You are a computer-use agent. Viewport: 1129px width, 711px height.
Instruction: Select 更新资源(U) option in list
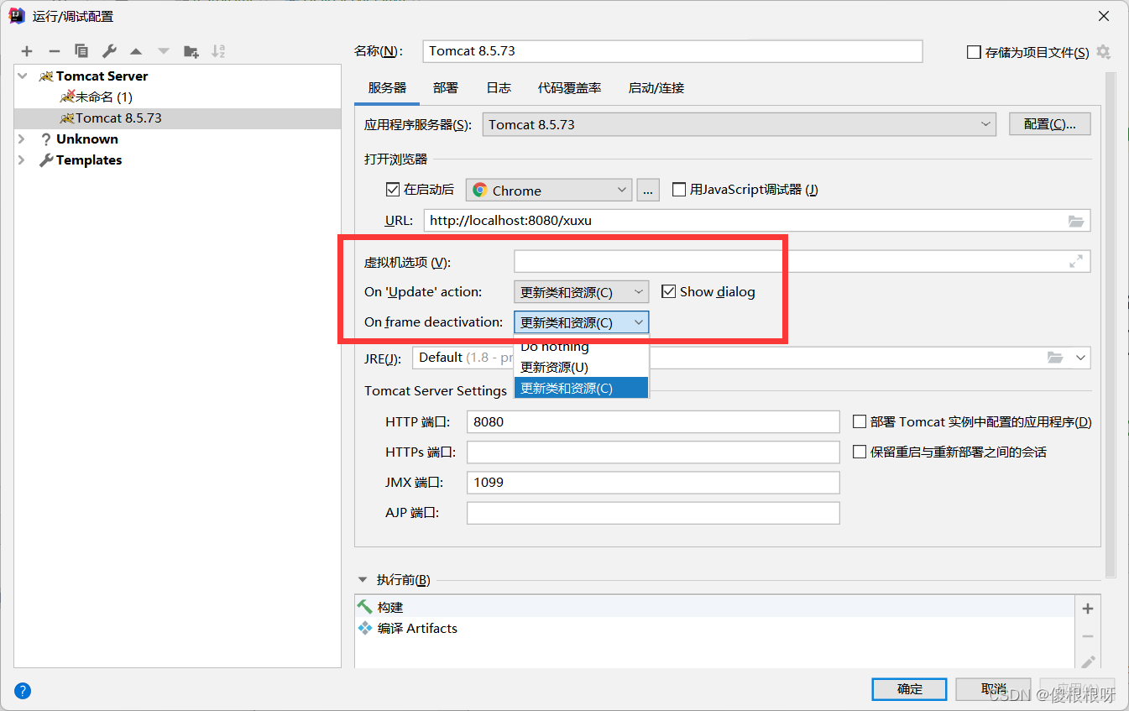coord(582,367)
